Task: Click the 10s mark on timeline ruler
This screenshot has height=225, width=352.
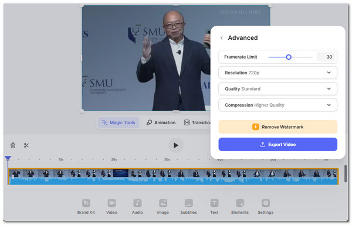Action: [61, 159]
